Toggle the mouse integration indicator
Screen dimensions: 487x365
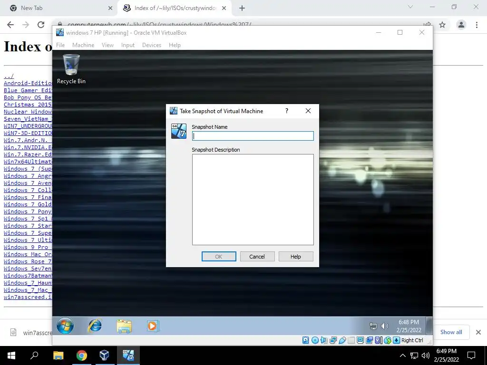click(x=387, y=340)
